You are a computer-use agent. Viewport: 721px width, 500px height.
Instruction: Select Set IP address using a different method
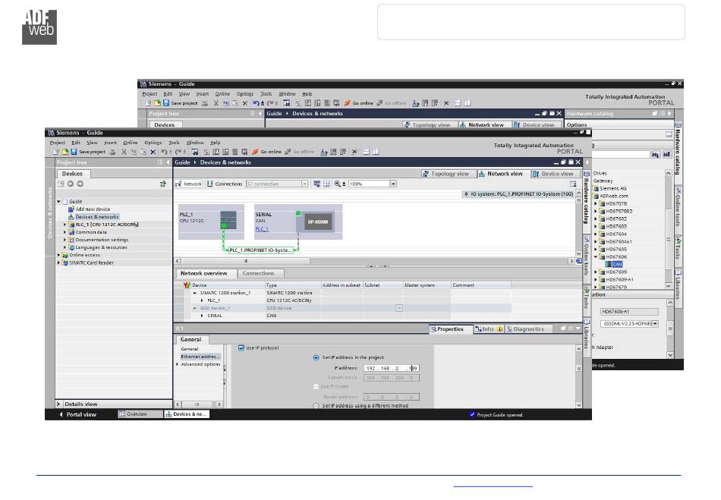click(316, 406)
